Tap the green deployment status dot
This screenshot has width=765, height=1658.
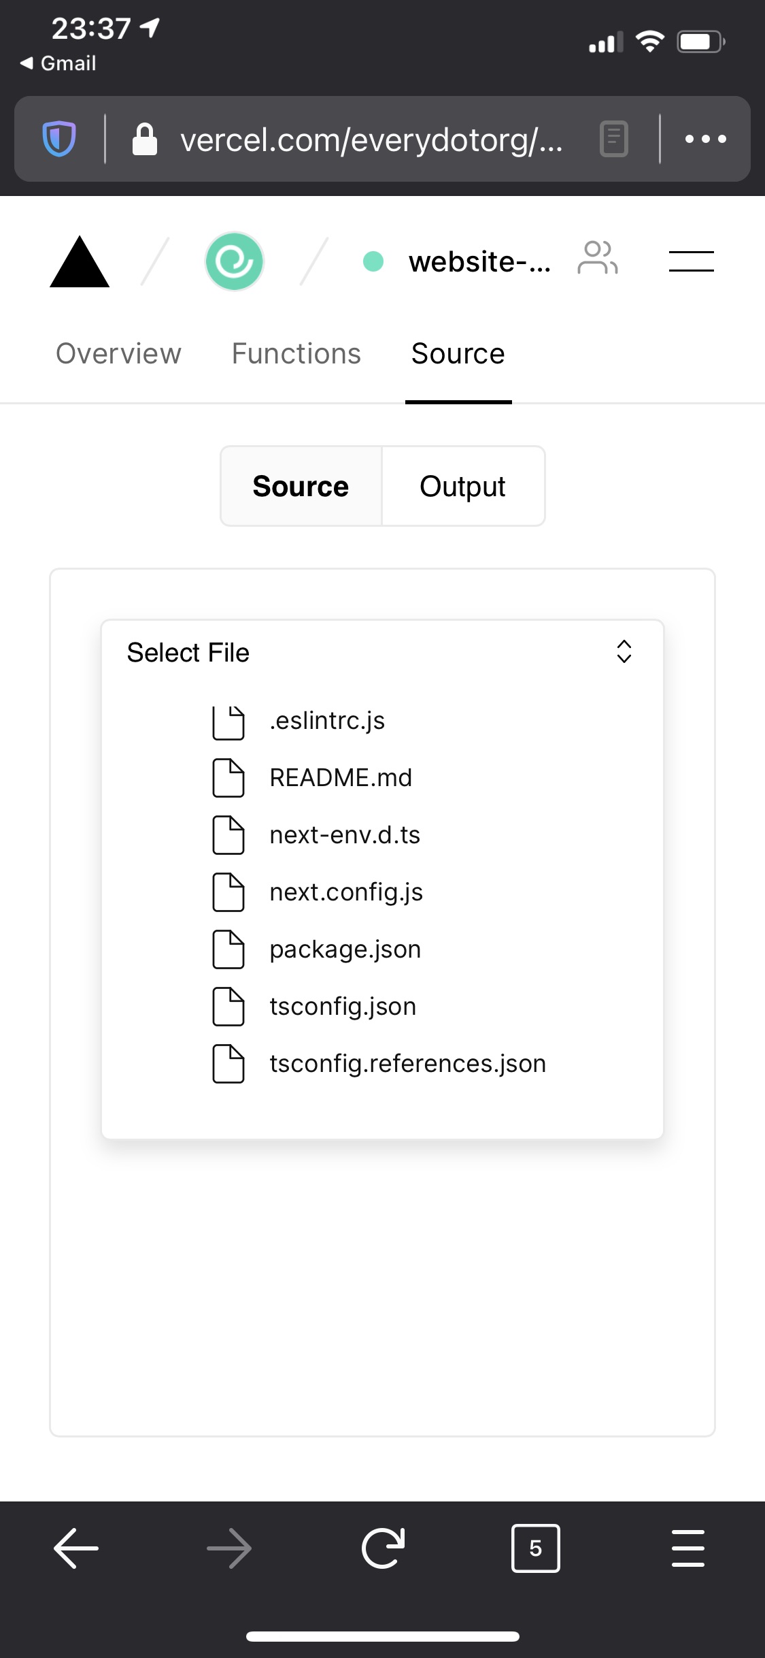tap(373, 261)
